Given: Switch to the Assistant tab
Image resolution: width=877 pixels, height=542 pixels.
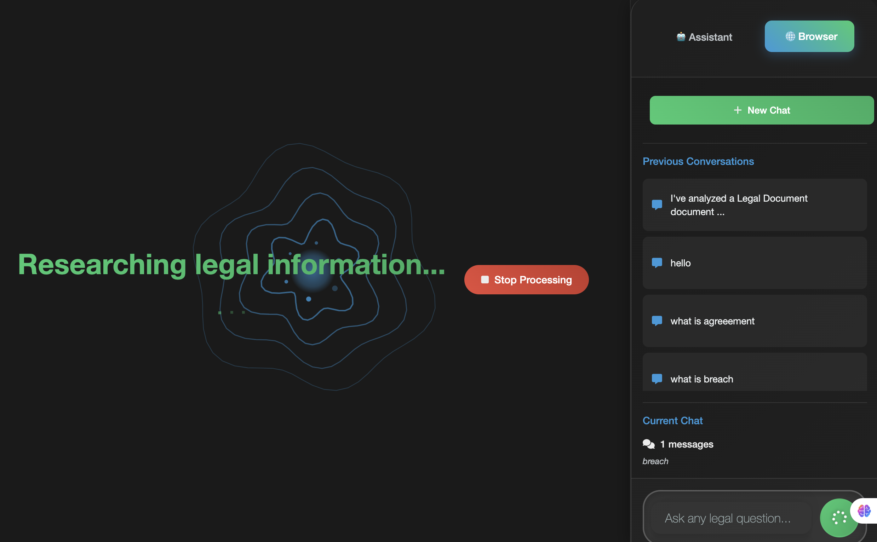Looking at the screenshot, I should click(704, 37).
